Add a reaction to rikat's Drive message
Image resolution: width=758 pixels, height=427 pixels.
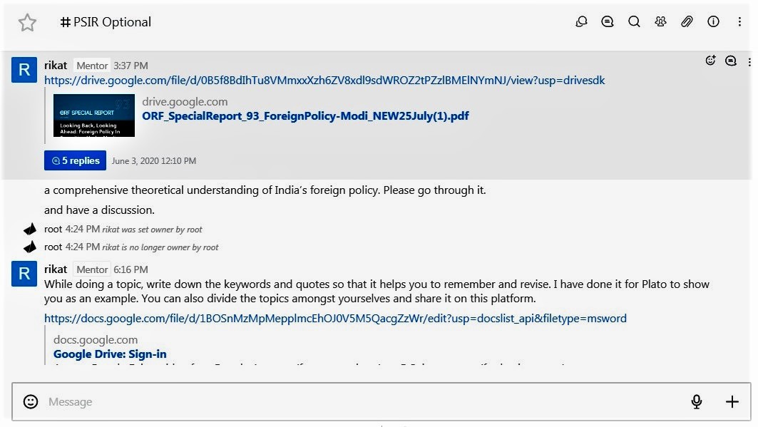click(710, 61)
